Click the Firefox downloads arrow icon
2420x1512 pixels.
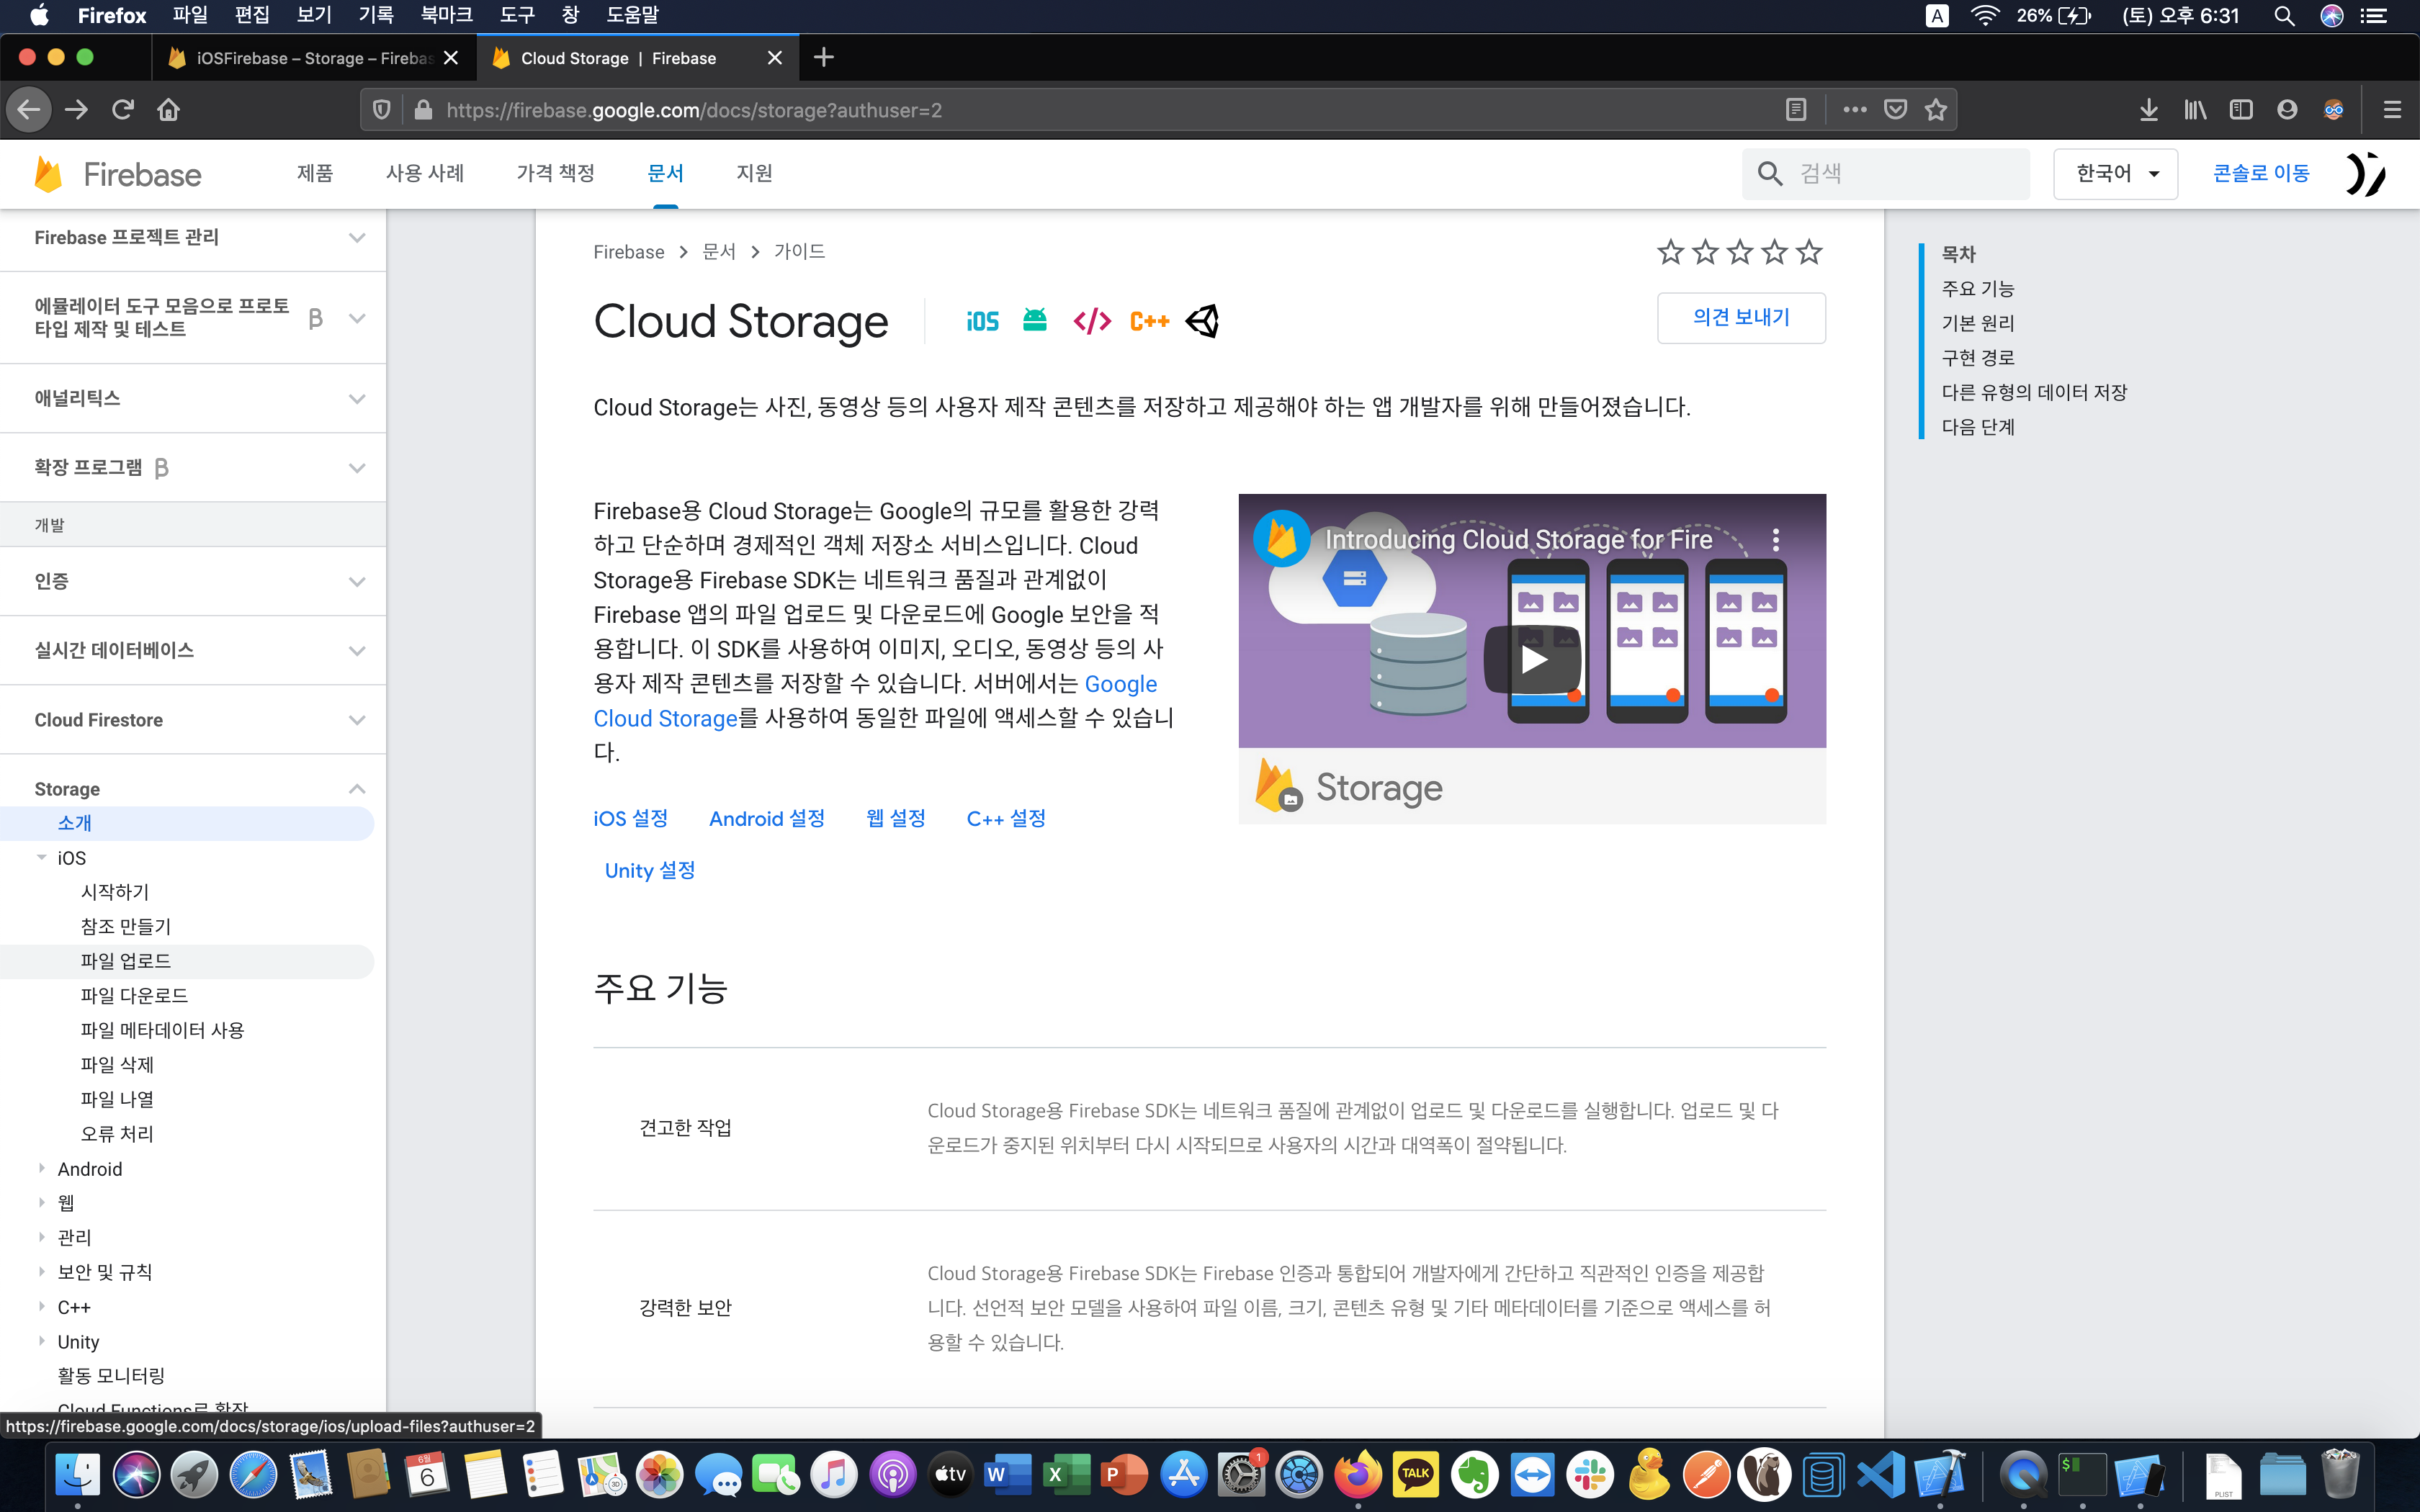[2148, 110]
